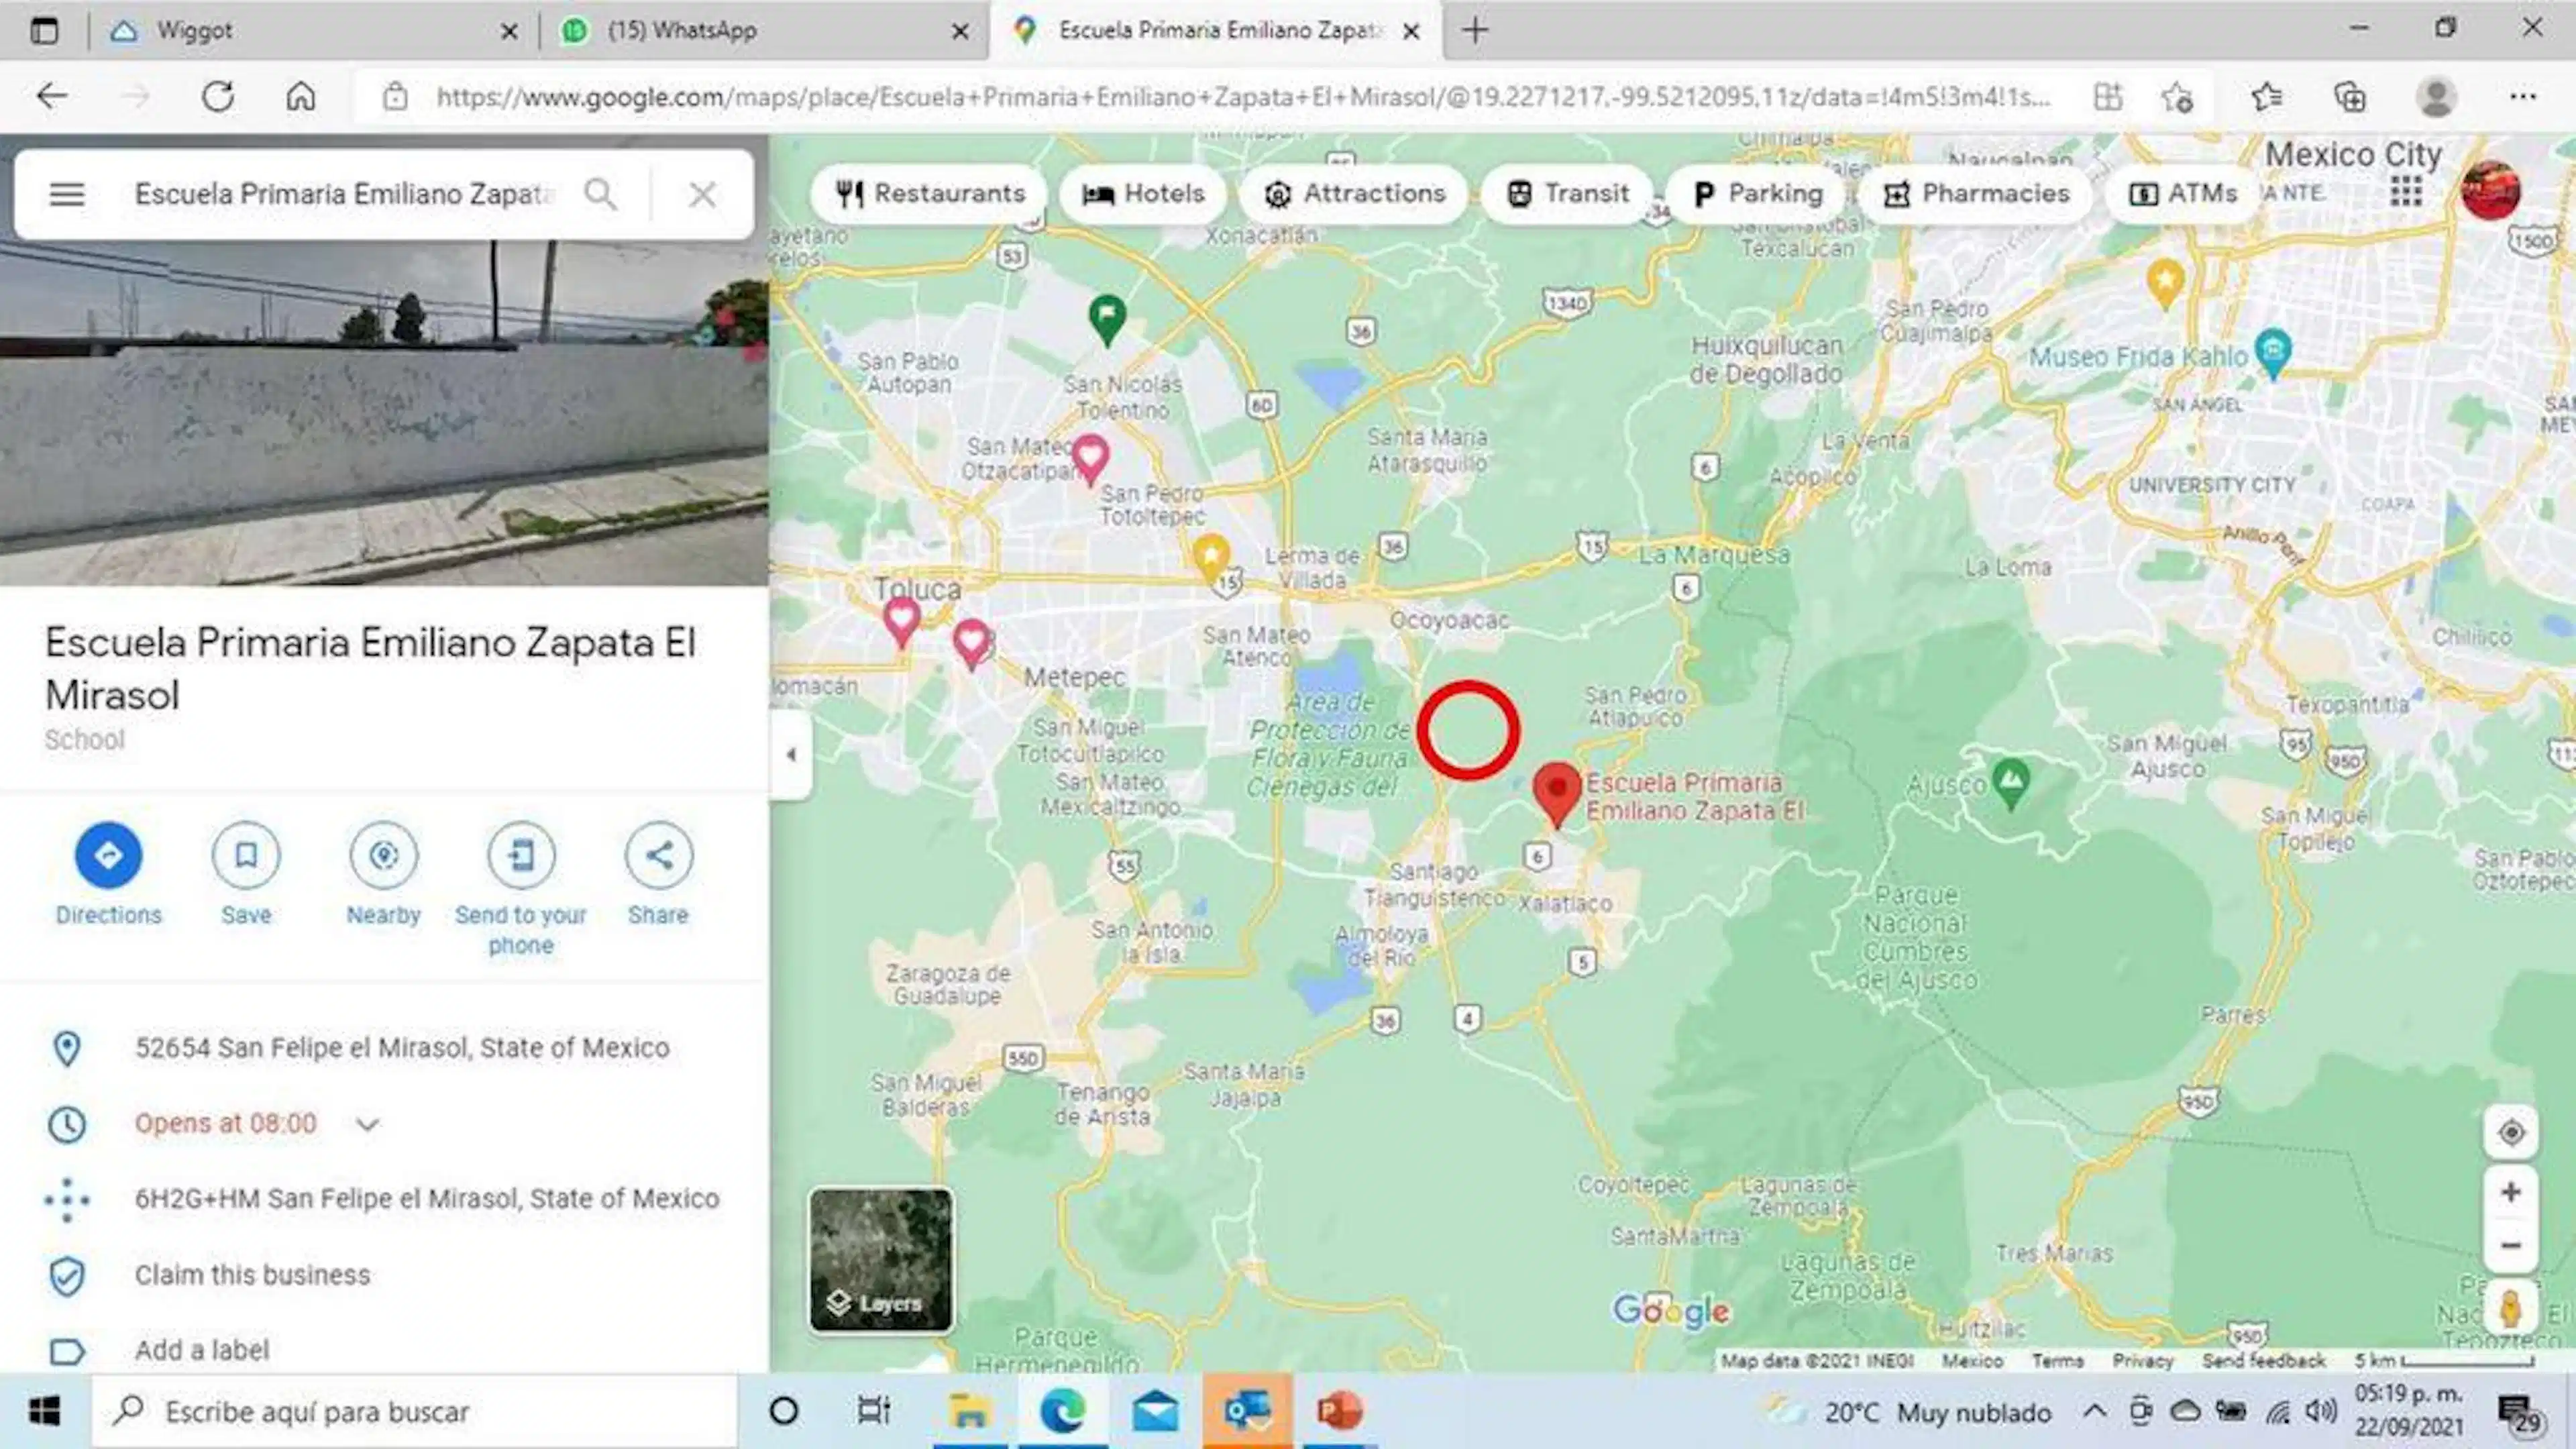The width and height of the screenshot is (2576, 1449).
Task: Copy plus code 6H2G+HM
Action: point(427,1199)
